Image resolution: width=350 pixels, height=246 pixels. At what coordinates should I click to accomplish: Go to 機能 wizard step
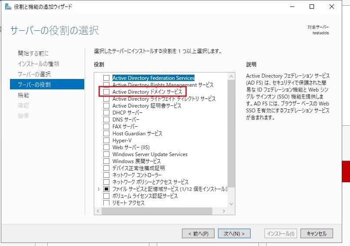[23, 95]
